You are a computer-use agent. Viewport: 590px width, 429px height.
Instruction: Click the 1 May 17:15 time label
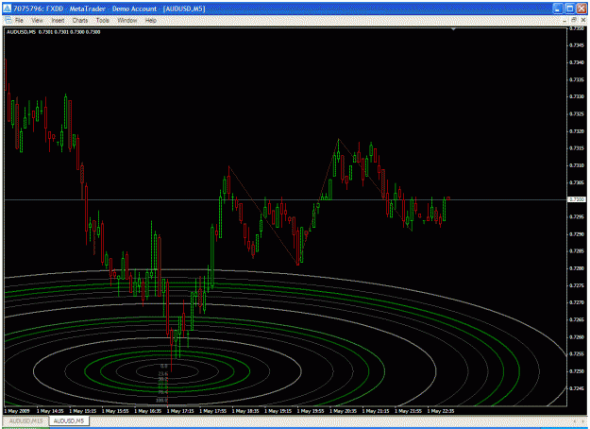[x=180, y=411]
